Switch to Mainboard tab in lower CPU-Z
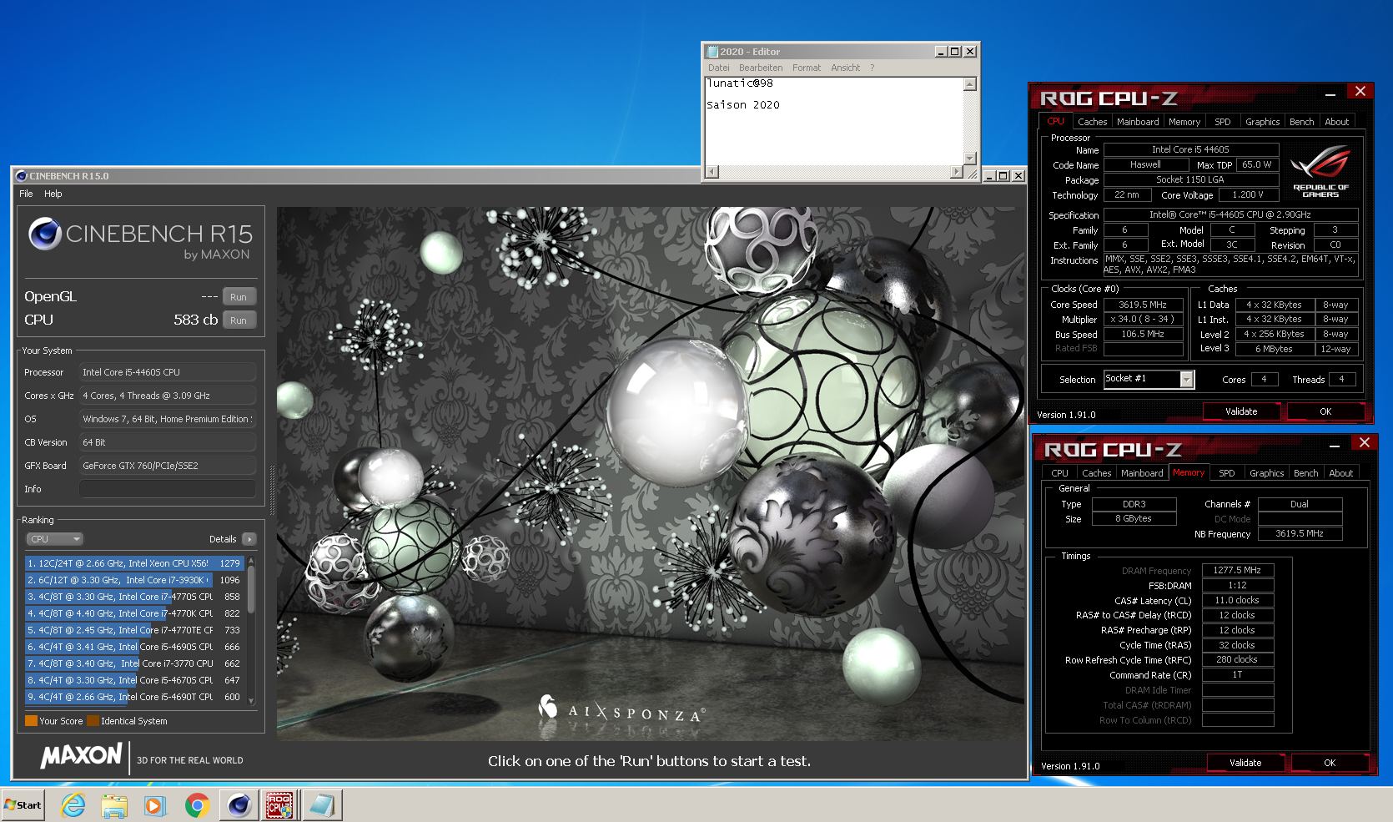The image size is (1393, 822). (x=1142, y=473)
